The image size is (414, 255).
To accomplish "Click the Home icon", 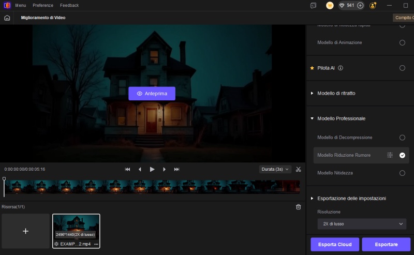I will (x=7, y=18).
